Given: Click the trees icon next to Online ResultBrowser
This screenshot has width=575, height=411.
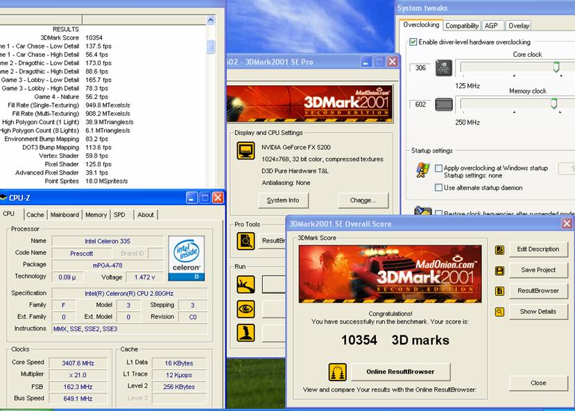Looking at the screenshot, I should 337,372.
